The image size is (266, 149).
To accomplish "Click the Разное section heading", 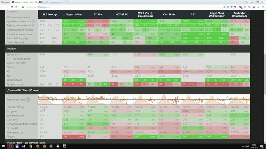I will tap(12, 49).
